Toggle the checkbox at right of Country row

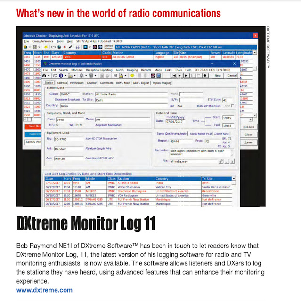[233, 106]
